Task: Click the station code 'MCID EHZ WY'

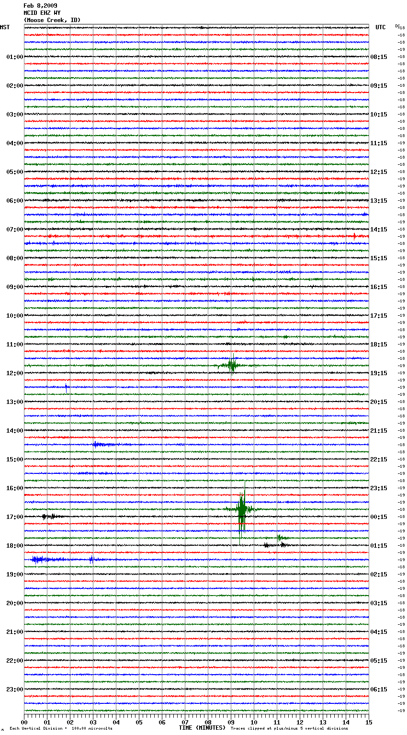Action: click(42, 13)
